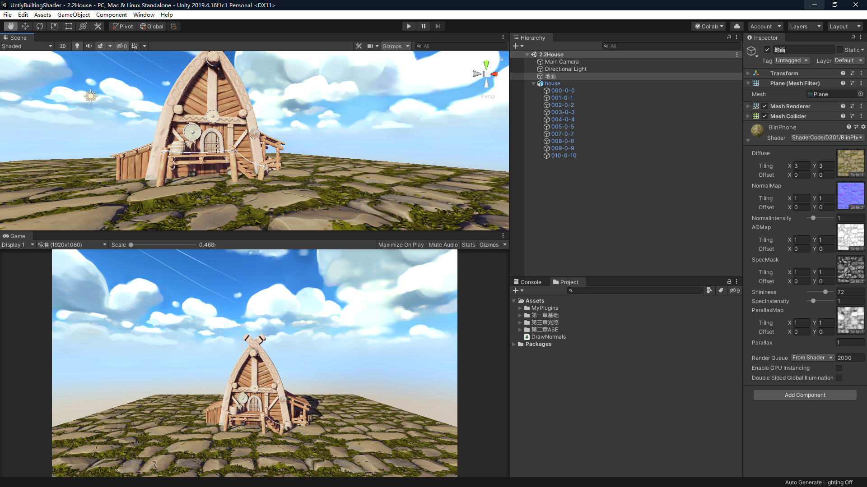Collapse the house hierarchy item
Screen dimensions: 867x487
tap(533, 83)
